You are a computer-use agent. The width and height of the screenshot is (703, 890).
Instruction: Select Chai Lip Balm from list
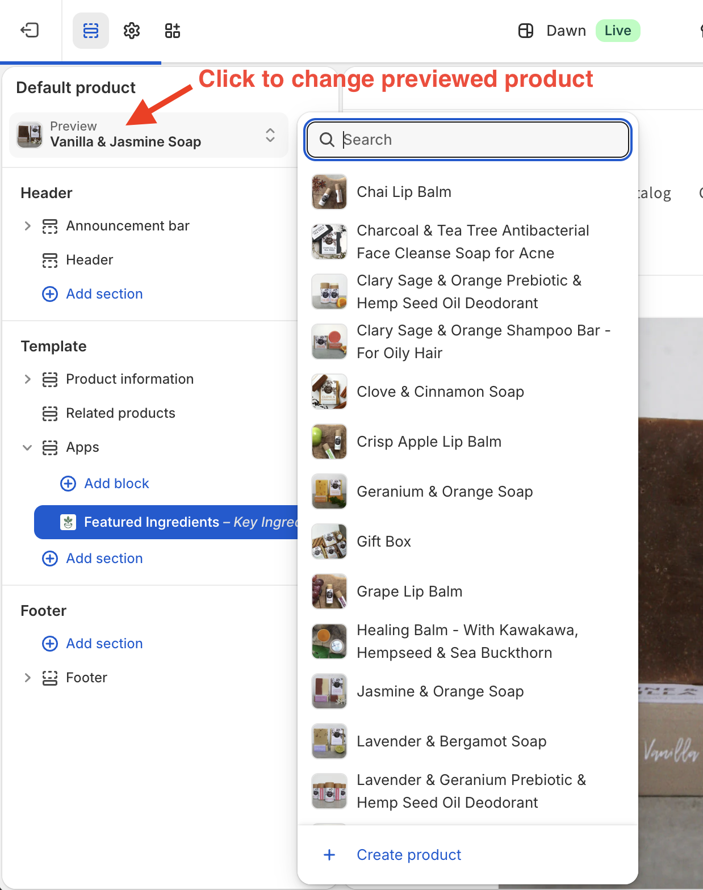[x=404, y=192]
